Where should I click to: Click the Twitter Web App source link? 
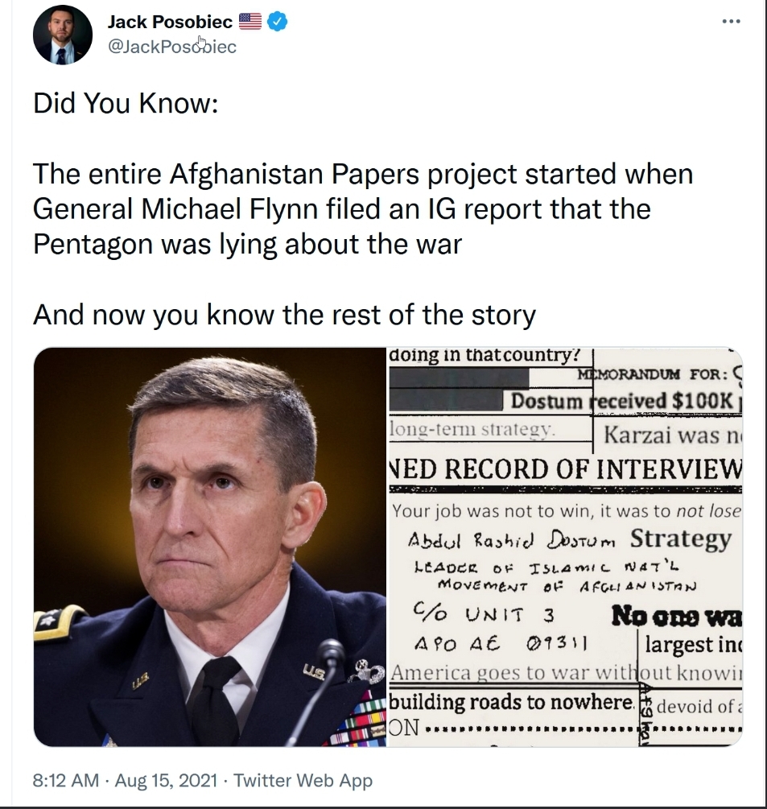(303, 780)
